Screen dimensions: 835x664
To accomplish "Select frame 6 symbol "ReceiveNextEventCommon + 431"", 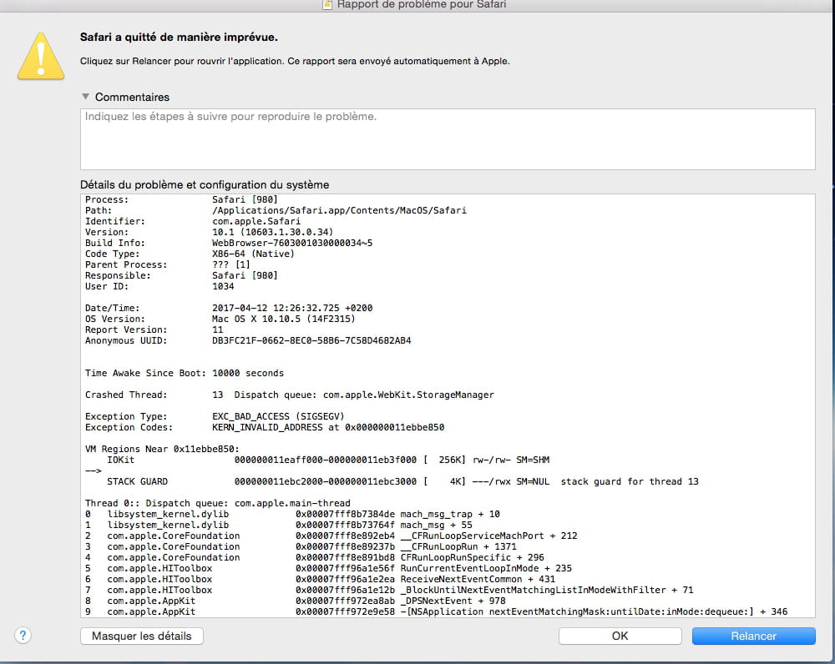I will (478, 579).
